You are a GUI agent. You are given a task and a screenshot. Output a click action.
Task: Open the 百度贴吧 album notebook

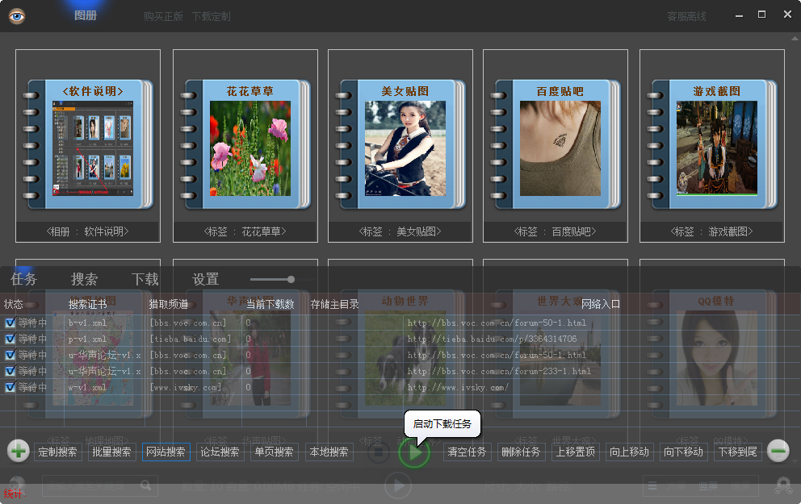pyautogui.click(x=554, y=137)
